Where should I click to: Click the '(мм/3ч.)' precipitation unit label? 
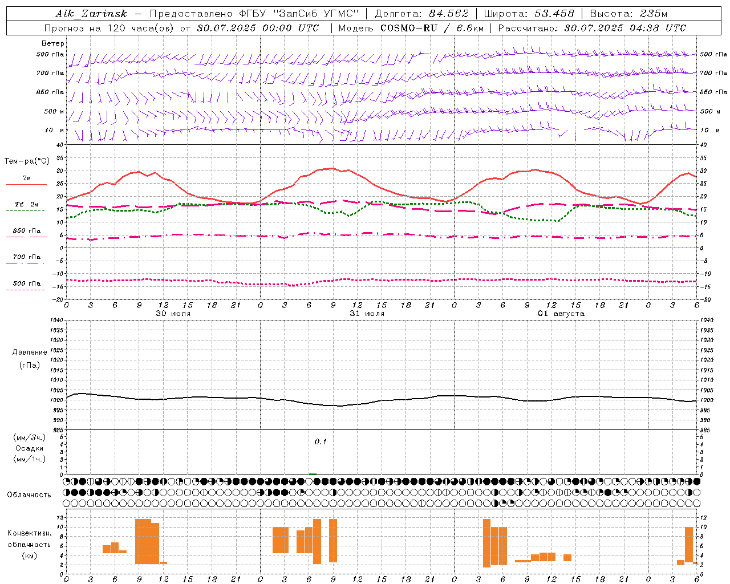30,437
